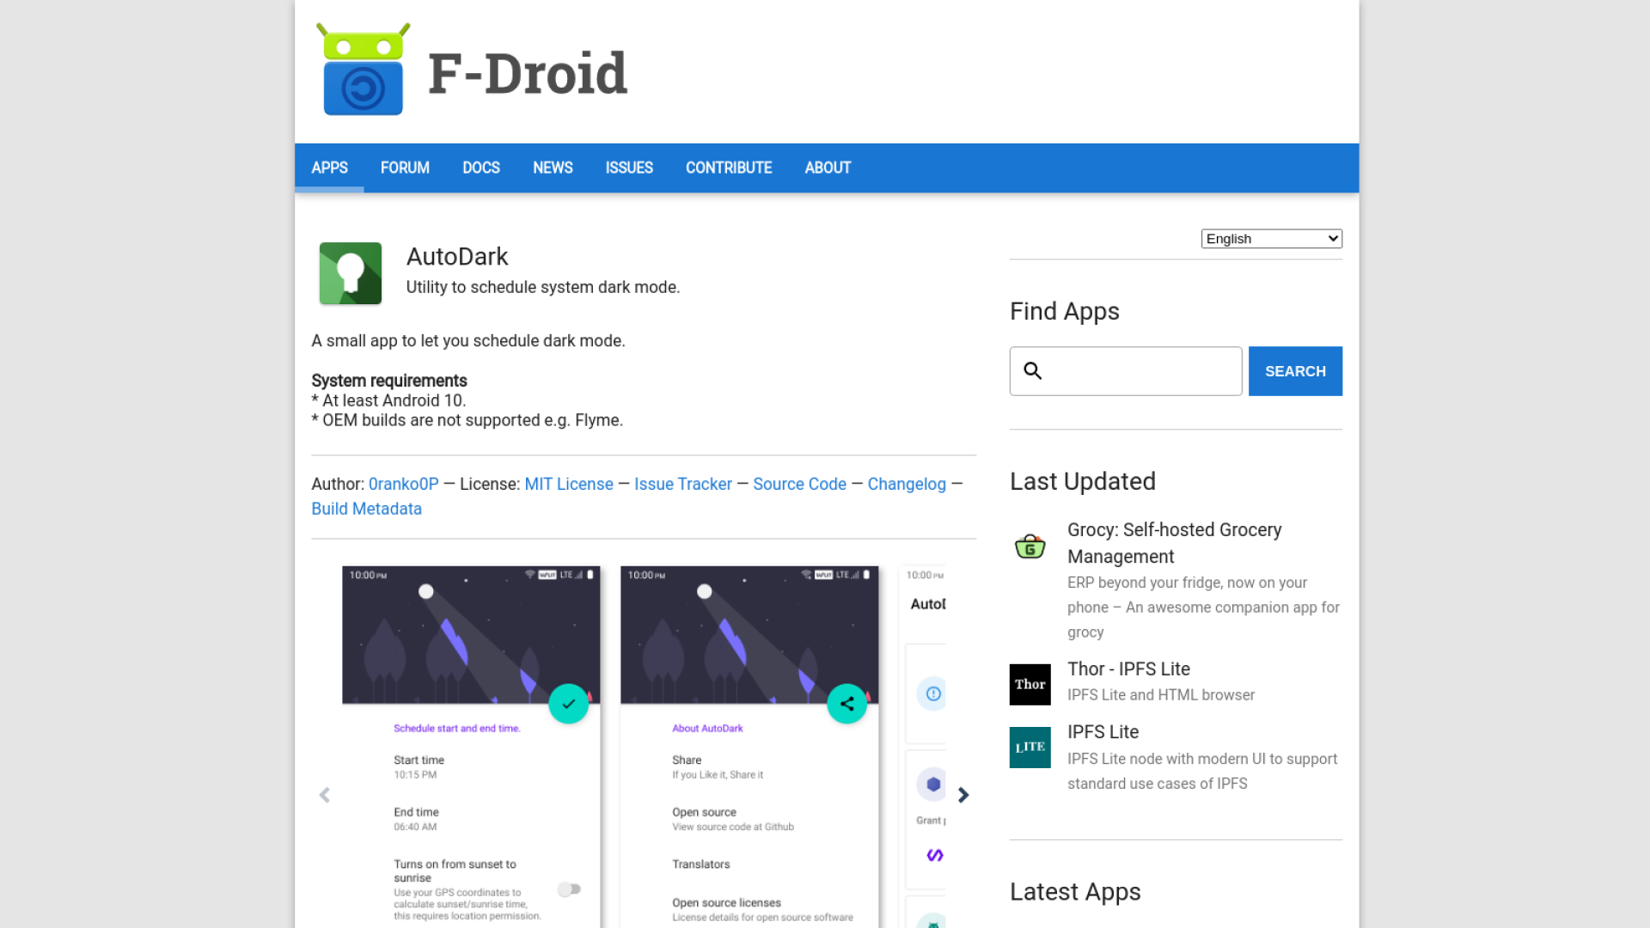Open the IPFS Lite teal icon

1030,747
